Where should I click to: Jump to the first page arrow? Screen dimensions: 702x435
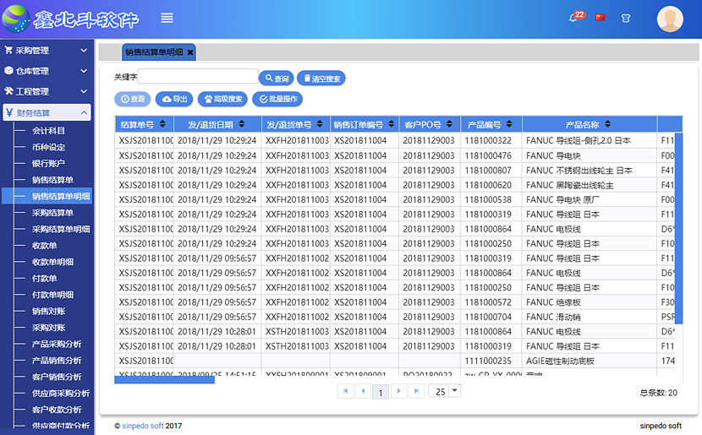345,391
